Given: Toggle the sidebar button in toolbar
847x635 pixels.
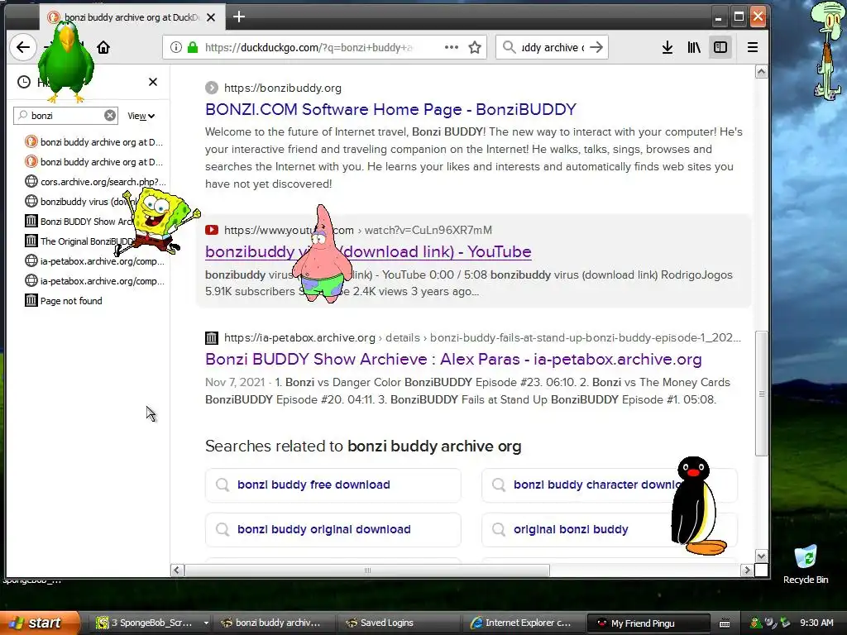Looking at the screenshot, I should click(x=720, y=47).
